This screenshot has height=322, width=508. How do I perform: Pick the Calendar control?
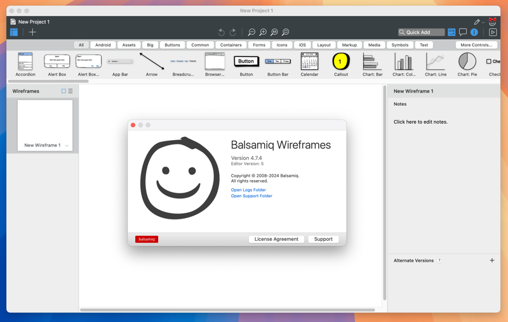(x=309, y=64)
